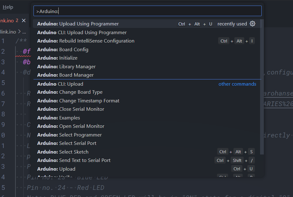
Task: Open Arduino: Examples
Action: point(146,118)
